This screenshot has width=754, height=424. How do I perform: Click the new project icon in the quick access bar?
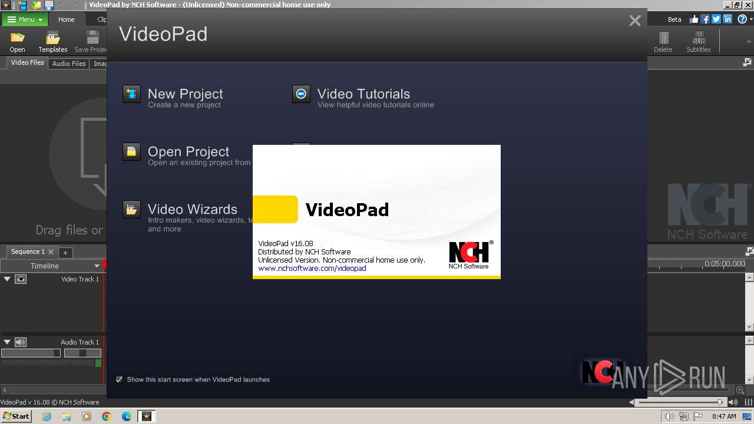24,5
